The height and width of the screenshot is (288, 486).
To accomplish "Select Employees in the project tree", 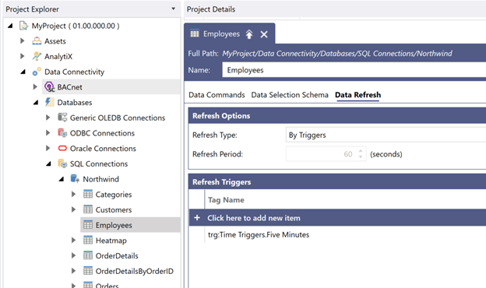I will tap(114, 225).
